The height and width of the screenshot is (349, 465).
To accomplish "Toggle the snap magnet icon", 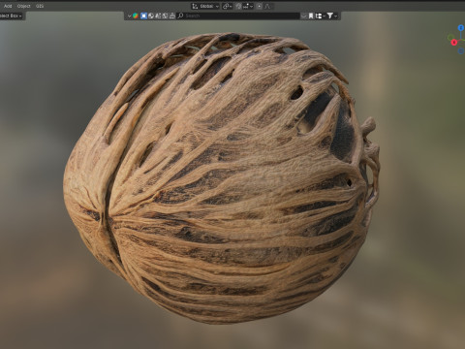I will 238,6.
